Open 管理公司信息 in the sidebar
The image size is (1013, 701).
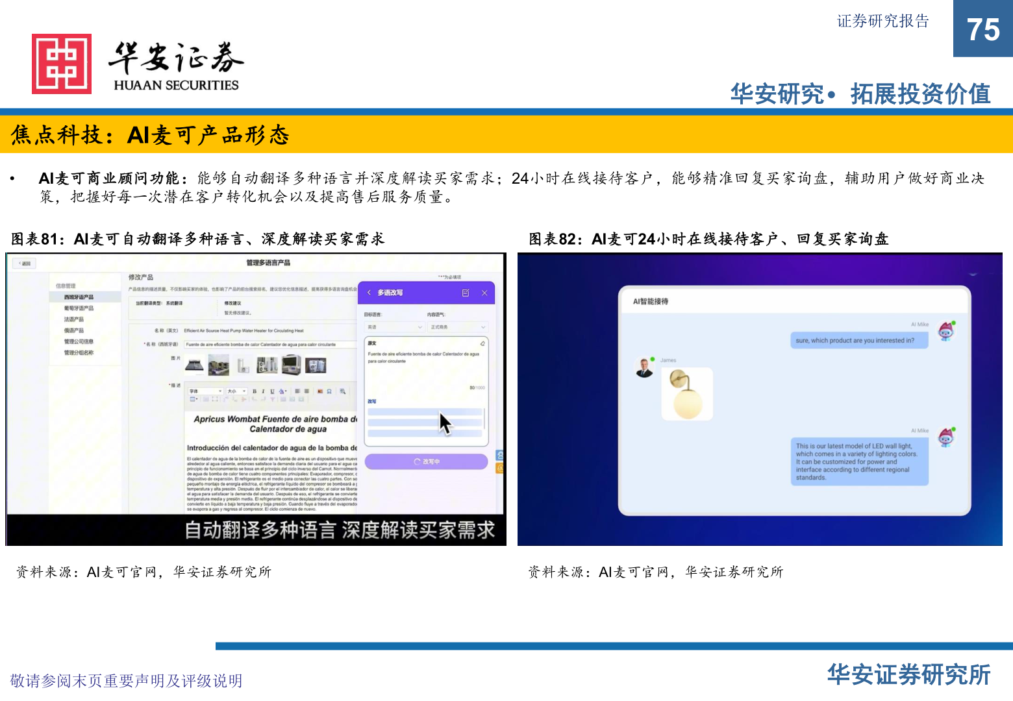click(79, 341)
